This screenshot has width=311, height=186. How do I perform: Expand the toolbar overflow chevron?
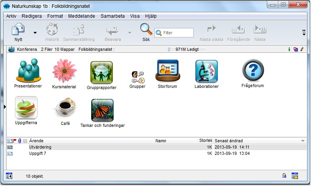point(304,32)
